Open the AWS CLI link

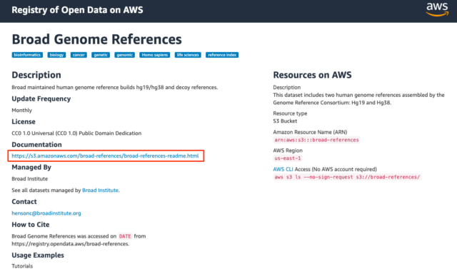tap(283, 169)
